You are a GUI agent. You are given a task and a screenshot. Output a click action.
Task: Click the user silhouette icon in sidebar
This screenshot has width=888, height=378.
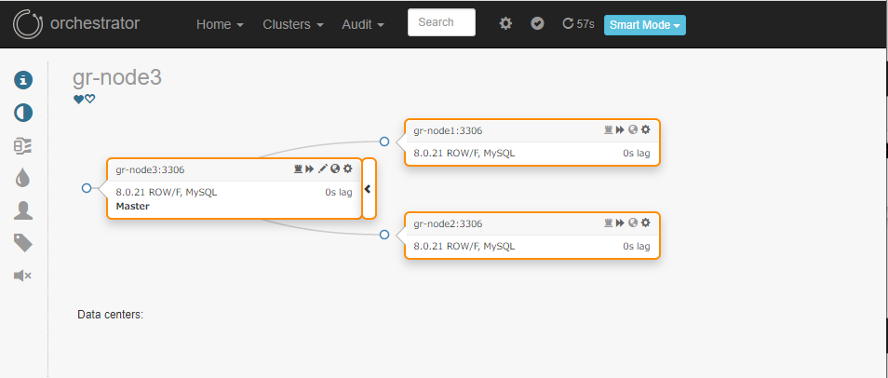pyautogui.click(x=23, y=210)
